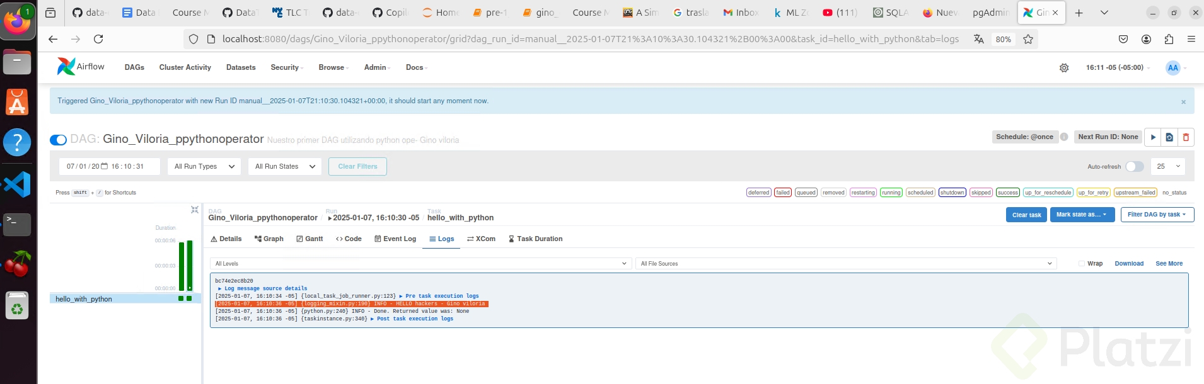Bookmark this page with the star icon
This screenshot has width=1204, height=384.
click(x=1028, y=39)
